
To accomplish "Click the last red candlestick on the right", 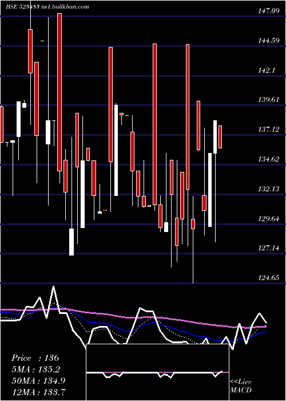I will [220, 137].
